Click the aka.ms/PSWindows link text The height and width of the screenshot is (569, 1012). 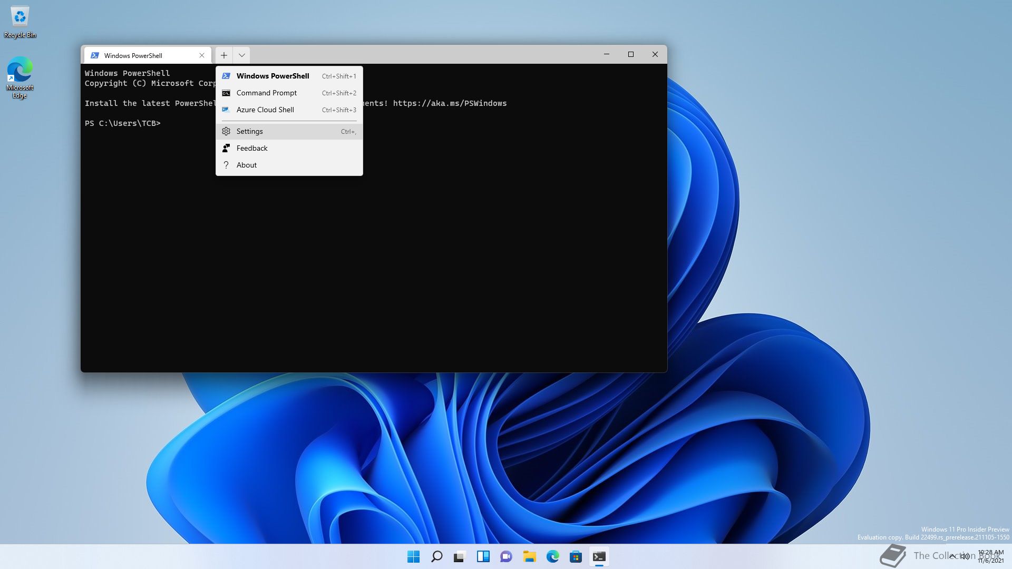(x=450, y=103)
